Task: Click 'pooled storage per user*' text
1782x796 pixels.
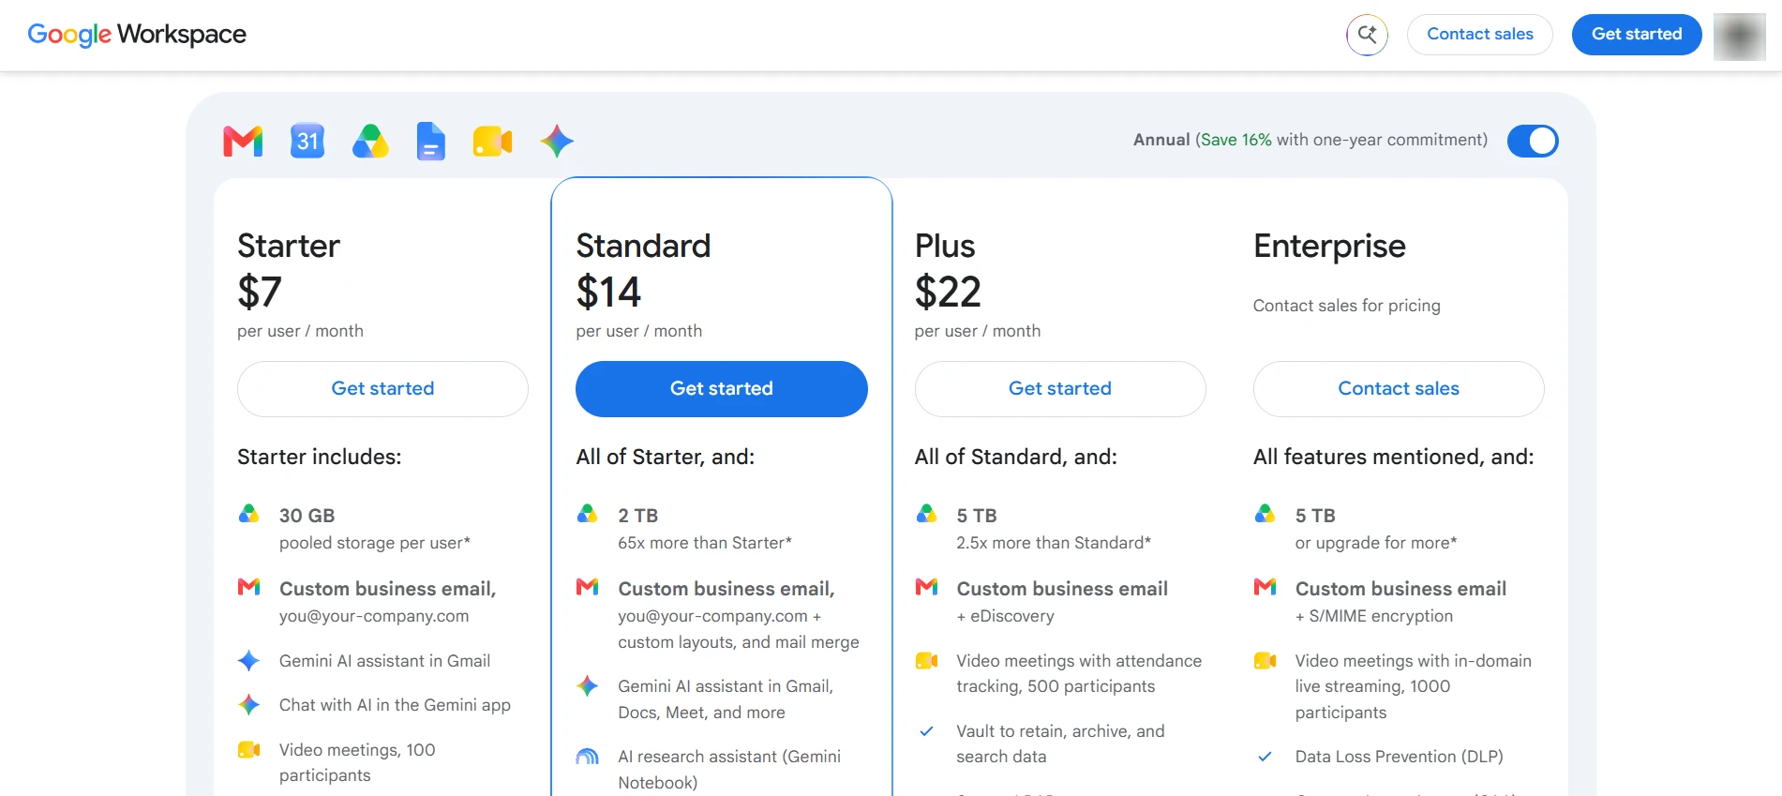Action: pos(375,543)
